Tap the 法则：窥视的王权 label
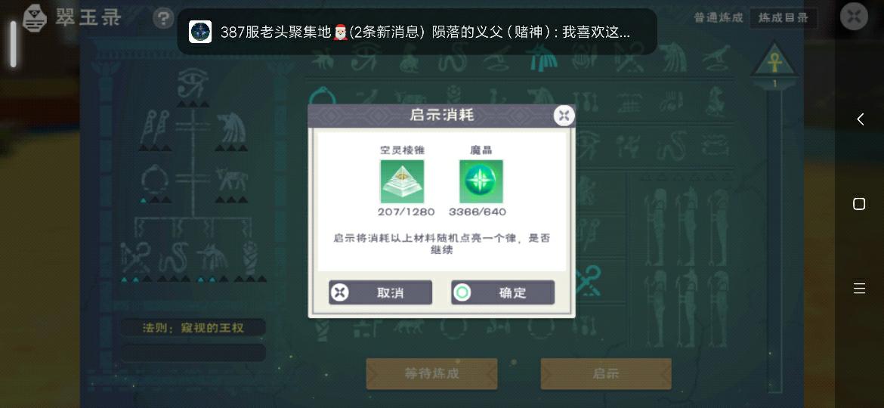 click(193, 327)
